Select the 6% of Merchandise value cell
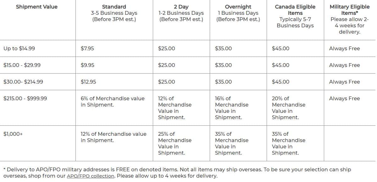This screenshot has width=377, height=182. [113, 102]
